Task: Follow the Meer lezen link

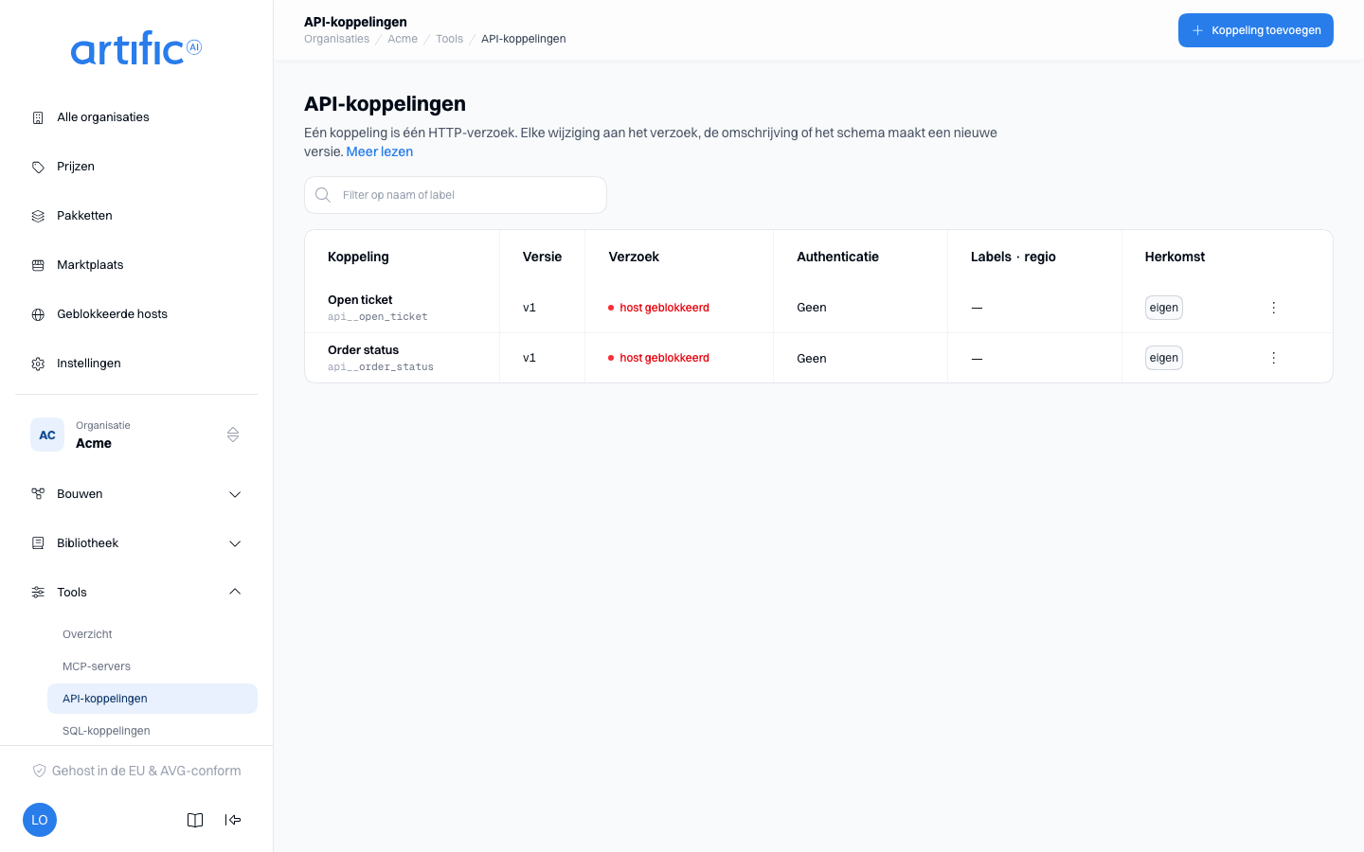Action: point(380,151)
